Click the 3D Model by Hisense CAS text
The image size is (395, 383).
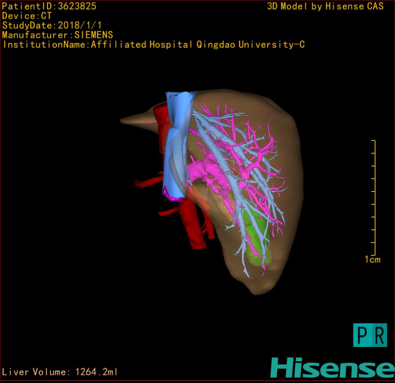[325, 6]
